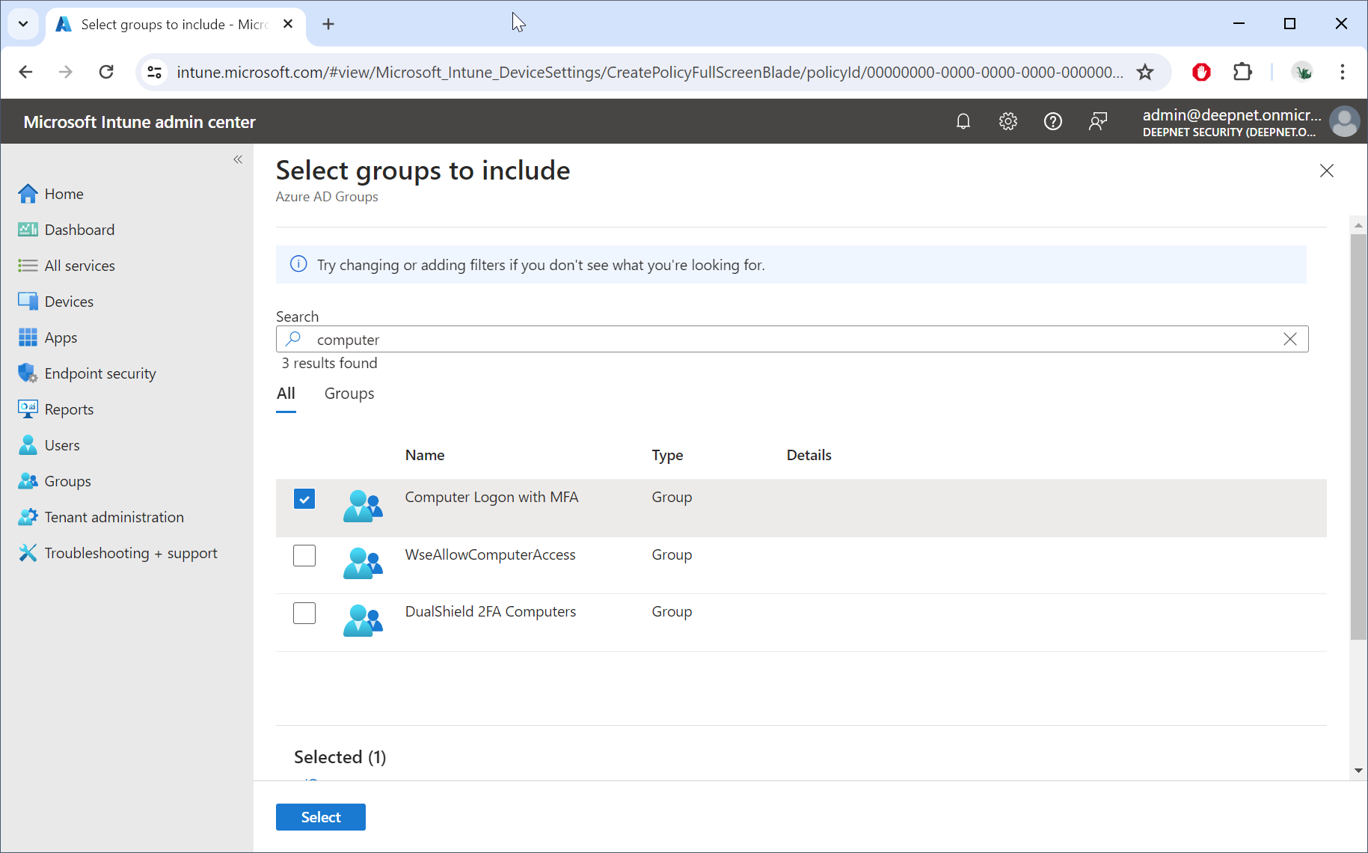
Task: Check the DualShield 2FA Computers checkbox
Action: [304, 613]
